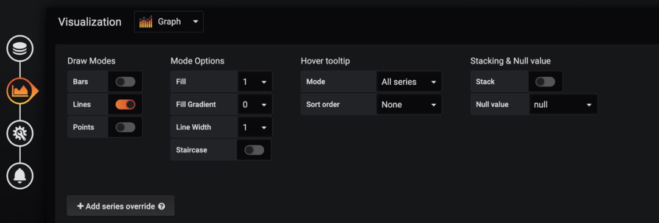The image size is (659, 223).
Task: Open the hover tooltip Mode dropdown
Action: pos(408,82)
